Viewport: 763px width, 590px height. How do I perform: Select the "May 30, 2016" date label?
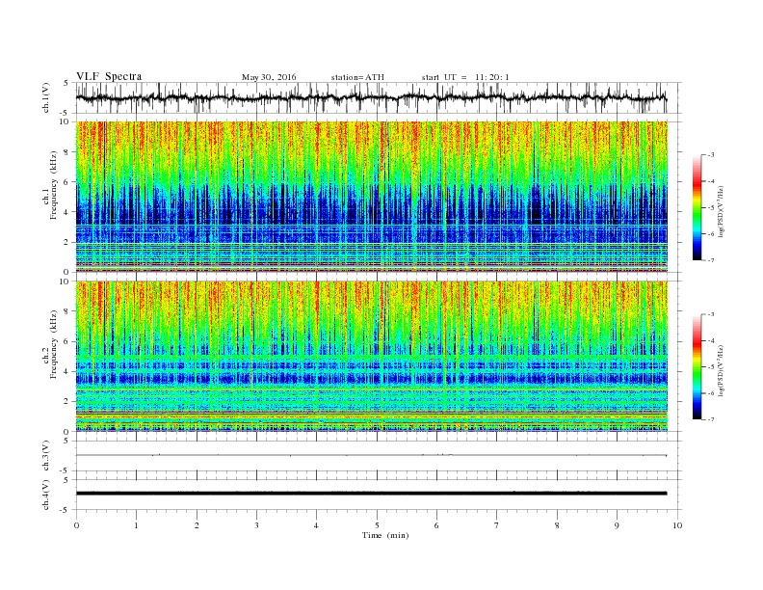269,77
